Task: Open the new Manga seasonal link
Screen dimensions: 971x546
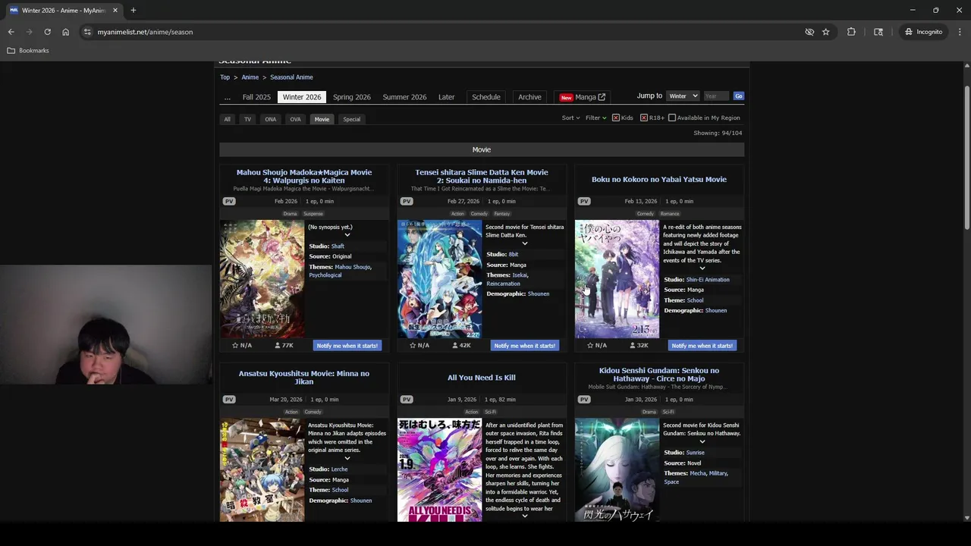Action: 583,97
